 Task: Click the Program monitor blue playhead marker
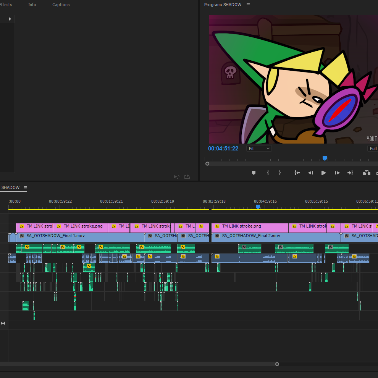pyautogui.click(x=325, y=158)
